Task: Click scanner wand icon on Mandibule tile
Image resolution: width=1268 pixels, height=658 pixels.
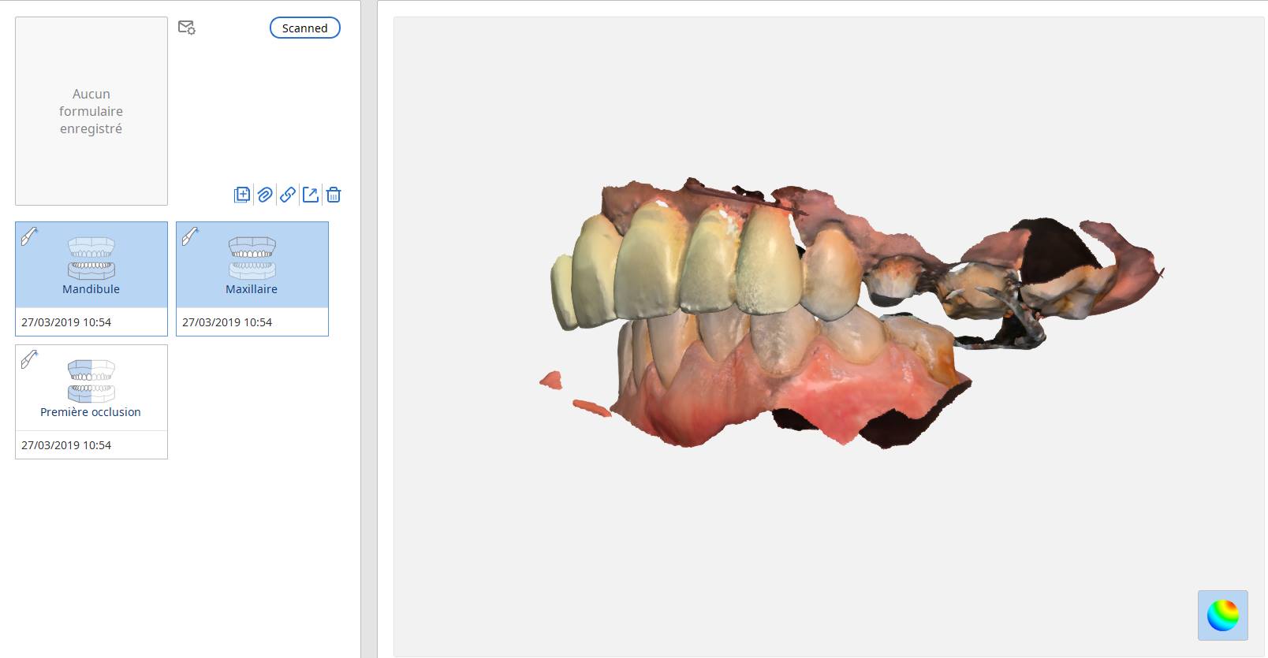Action: (x=29, y=236)
